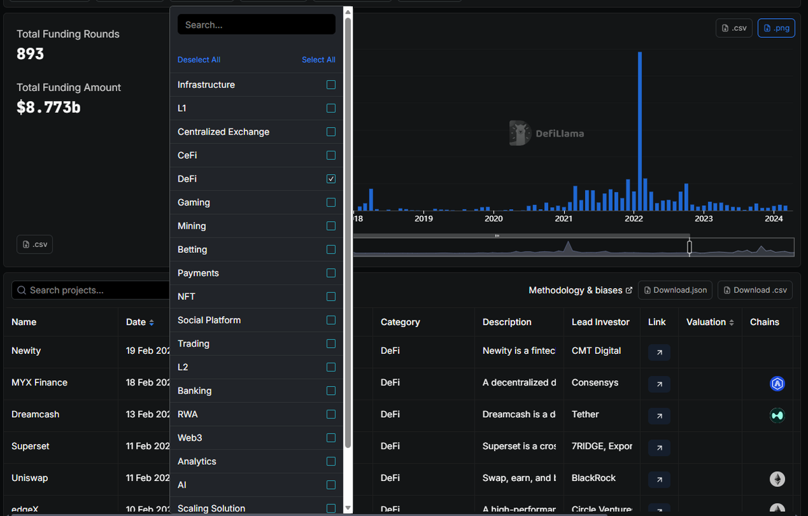The height and width of the screenshot is (516, 808).
Task: Sort by the Date column arrows
Action: 151,322
